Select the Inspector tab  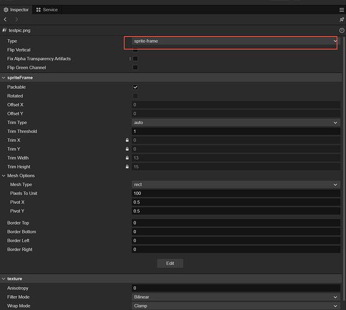coord(16,10)
